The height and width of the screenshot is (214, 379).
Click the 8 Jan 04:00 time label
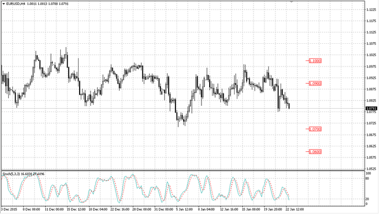click(x=206, y=209)
